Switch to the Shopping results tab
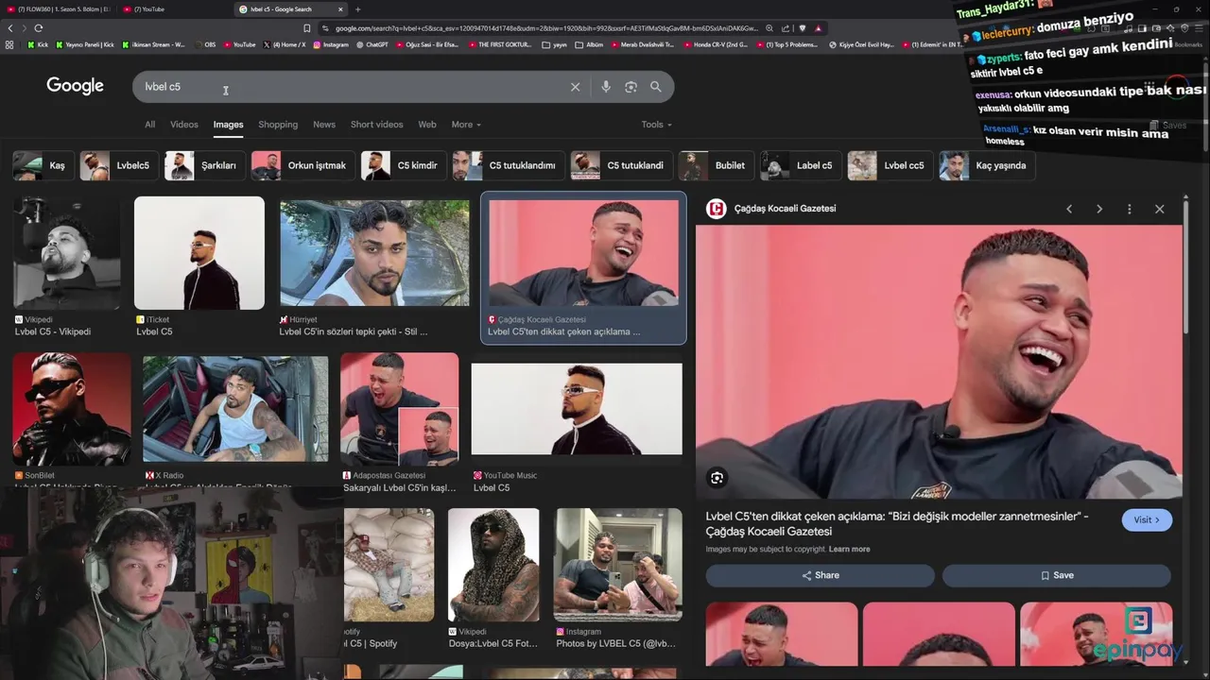Screen dimensions: 1210x680 pyautogui.click(x=278, y=125)
